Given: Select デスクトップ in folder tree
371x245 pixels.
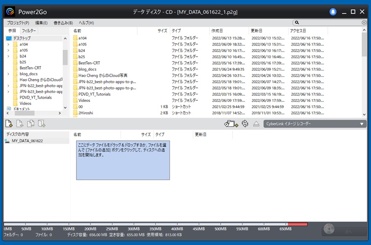Looking at the screenshot, I should click(22, 38).
